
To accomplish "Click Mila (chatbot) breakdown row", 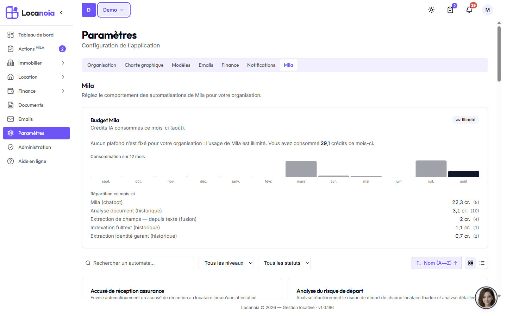I will (284, 202).
